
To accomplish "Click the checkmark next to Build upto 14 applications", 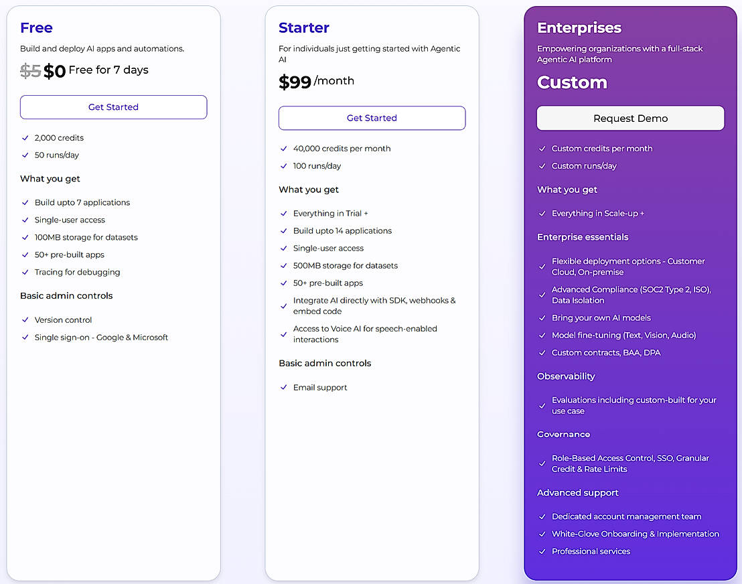I will point(283,231).
